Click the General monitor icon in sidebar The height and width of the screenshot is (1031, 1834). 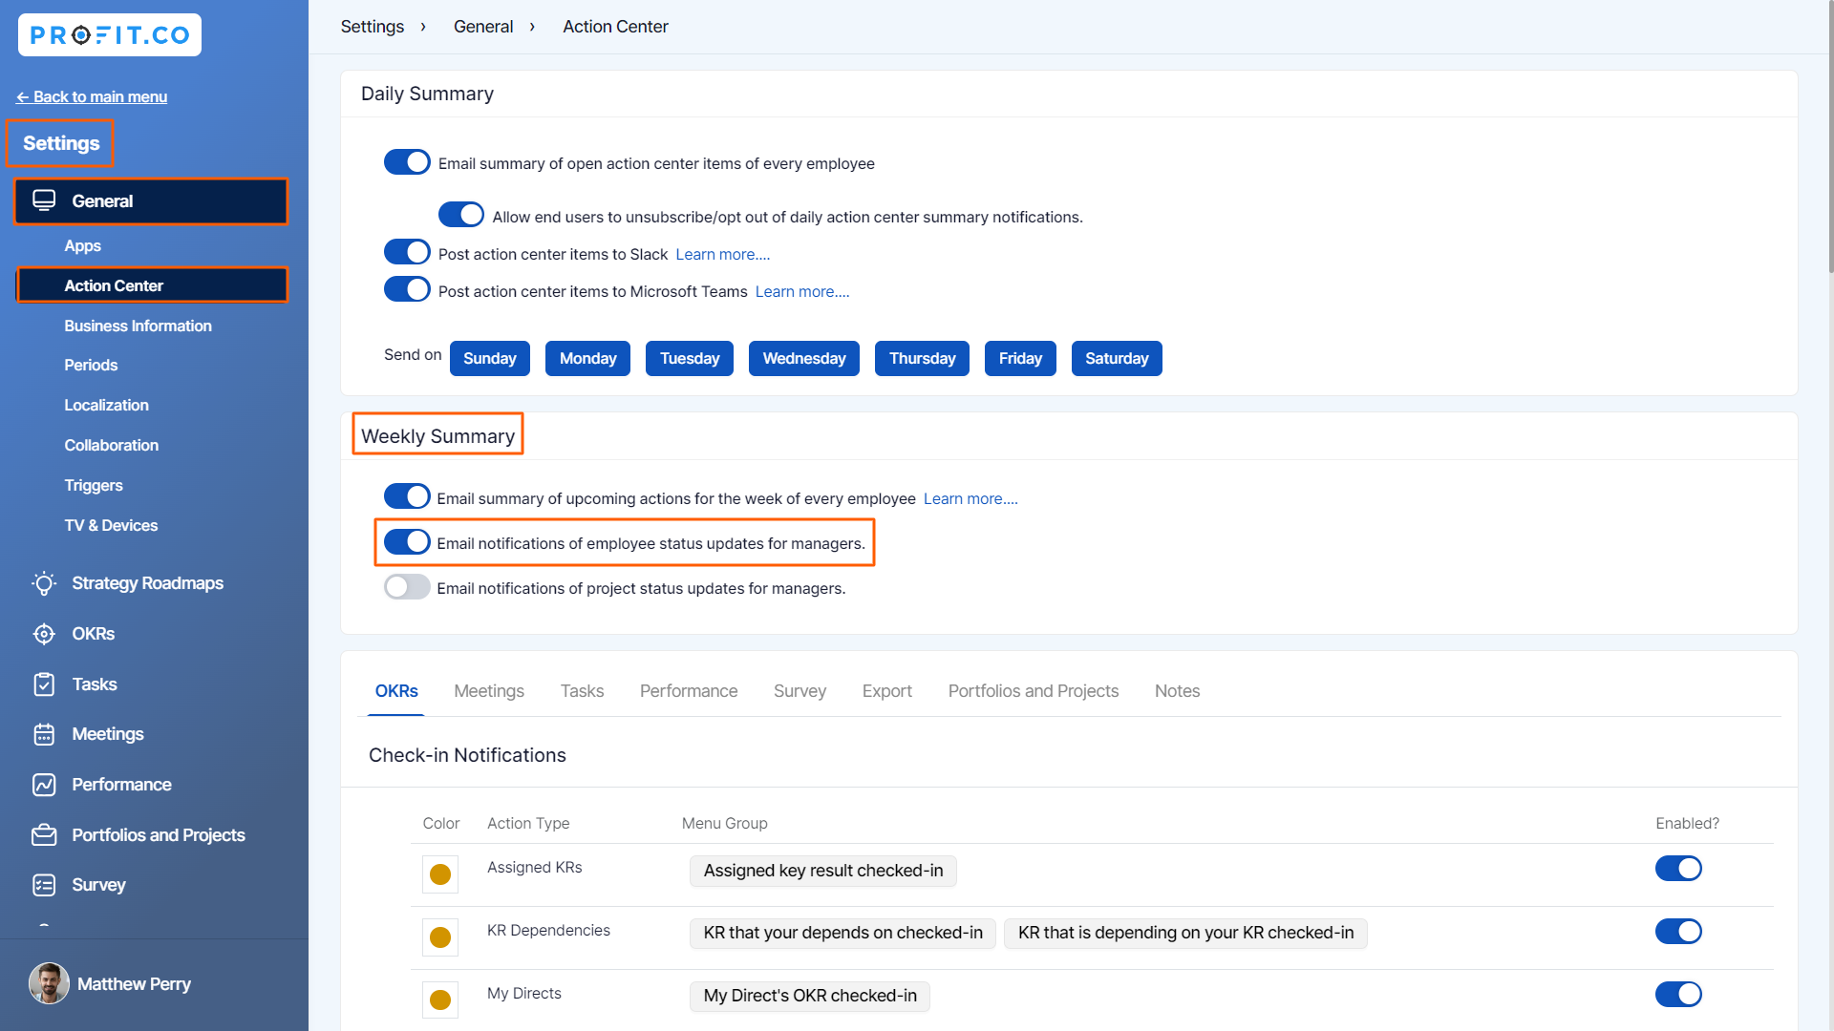click(x=44, y=200)
